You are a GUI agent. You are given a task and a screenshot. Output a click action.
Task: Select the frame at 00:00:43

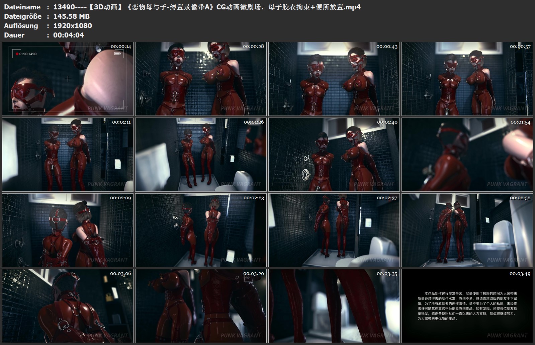coord(334,79)
